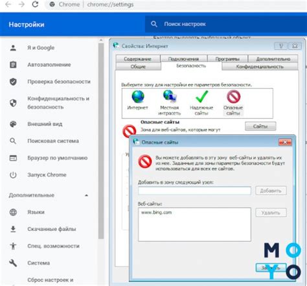Click the Сайты button
The image size is (307, 286).
click(x=260, y=126)
